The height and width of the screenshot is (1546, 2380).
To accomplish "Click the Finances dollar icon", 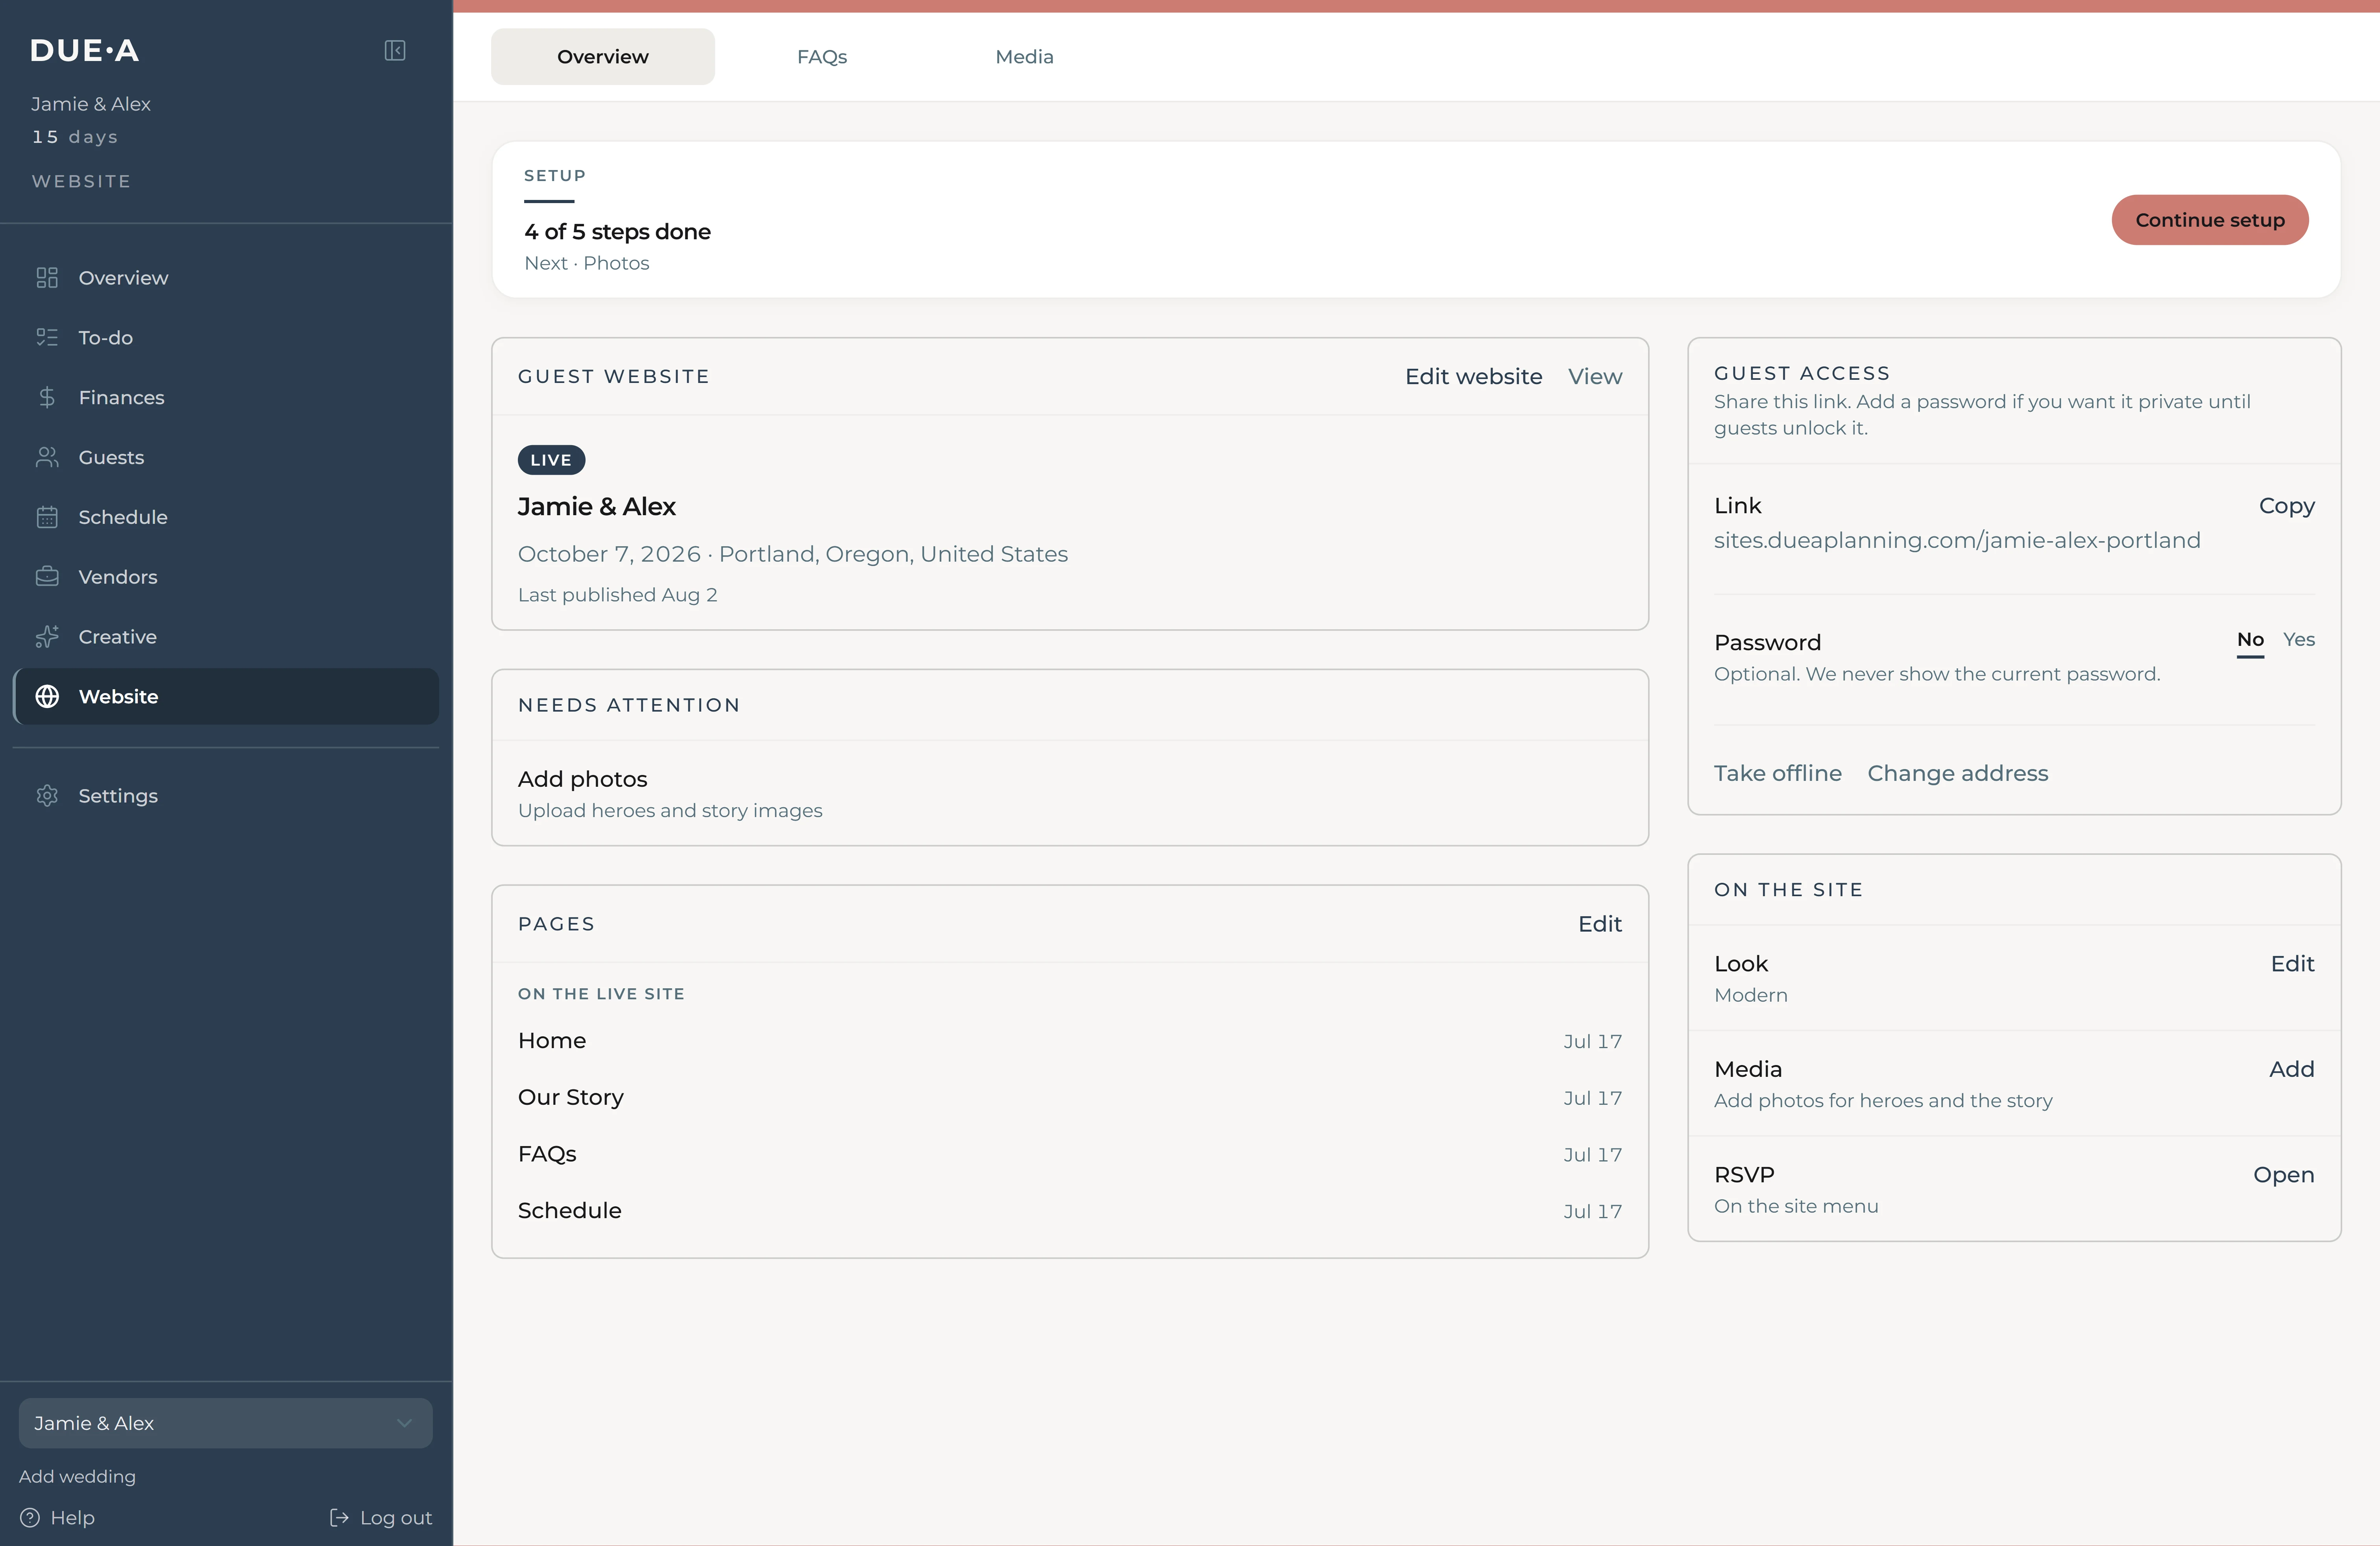I will 47,397.
